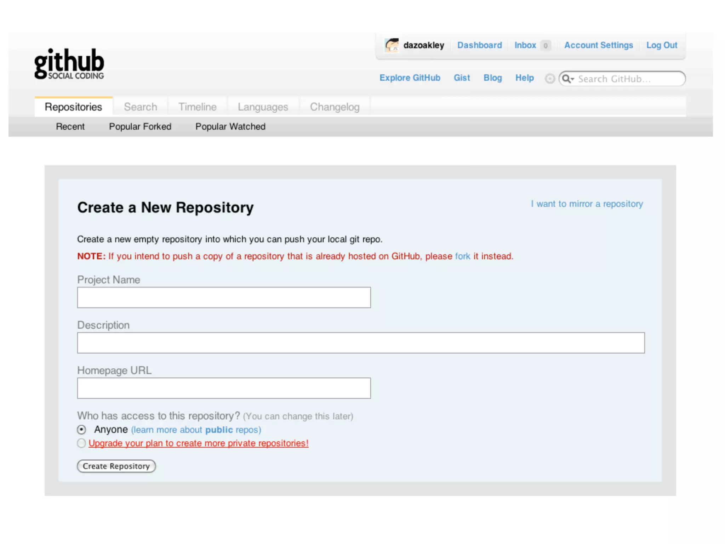
Task: Click the dazoakley user avatar
Action: 392,45
